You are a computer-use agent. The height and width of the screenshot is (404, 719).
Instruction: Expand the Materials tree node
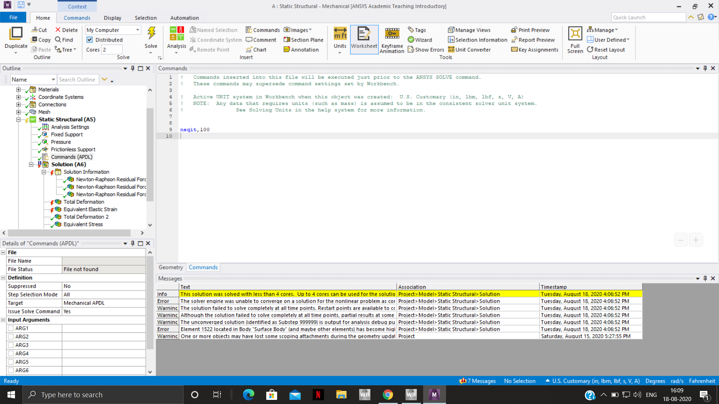pos(18,89)
